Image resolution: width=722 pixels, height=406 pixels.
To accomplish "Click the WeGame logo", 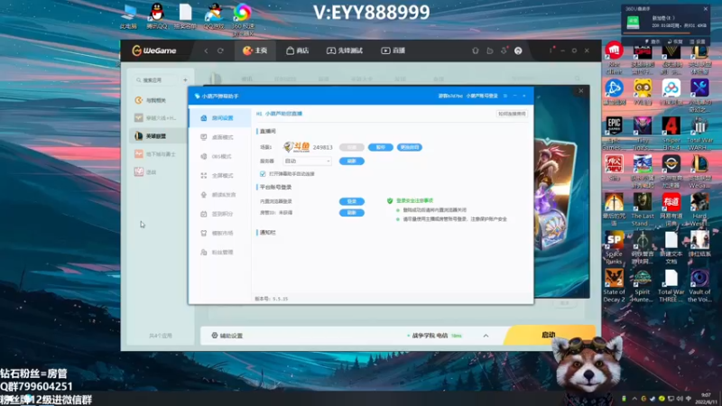I will pyautogui.click(x=154, y=51).
